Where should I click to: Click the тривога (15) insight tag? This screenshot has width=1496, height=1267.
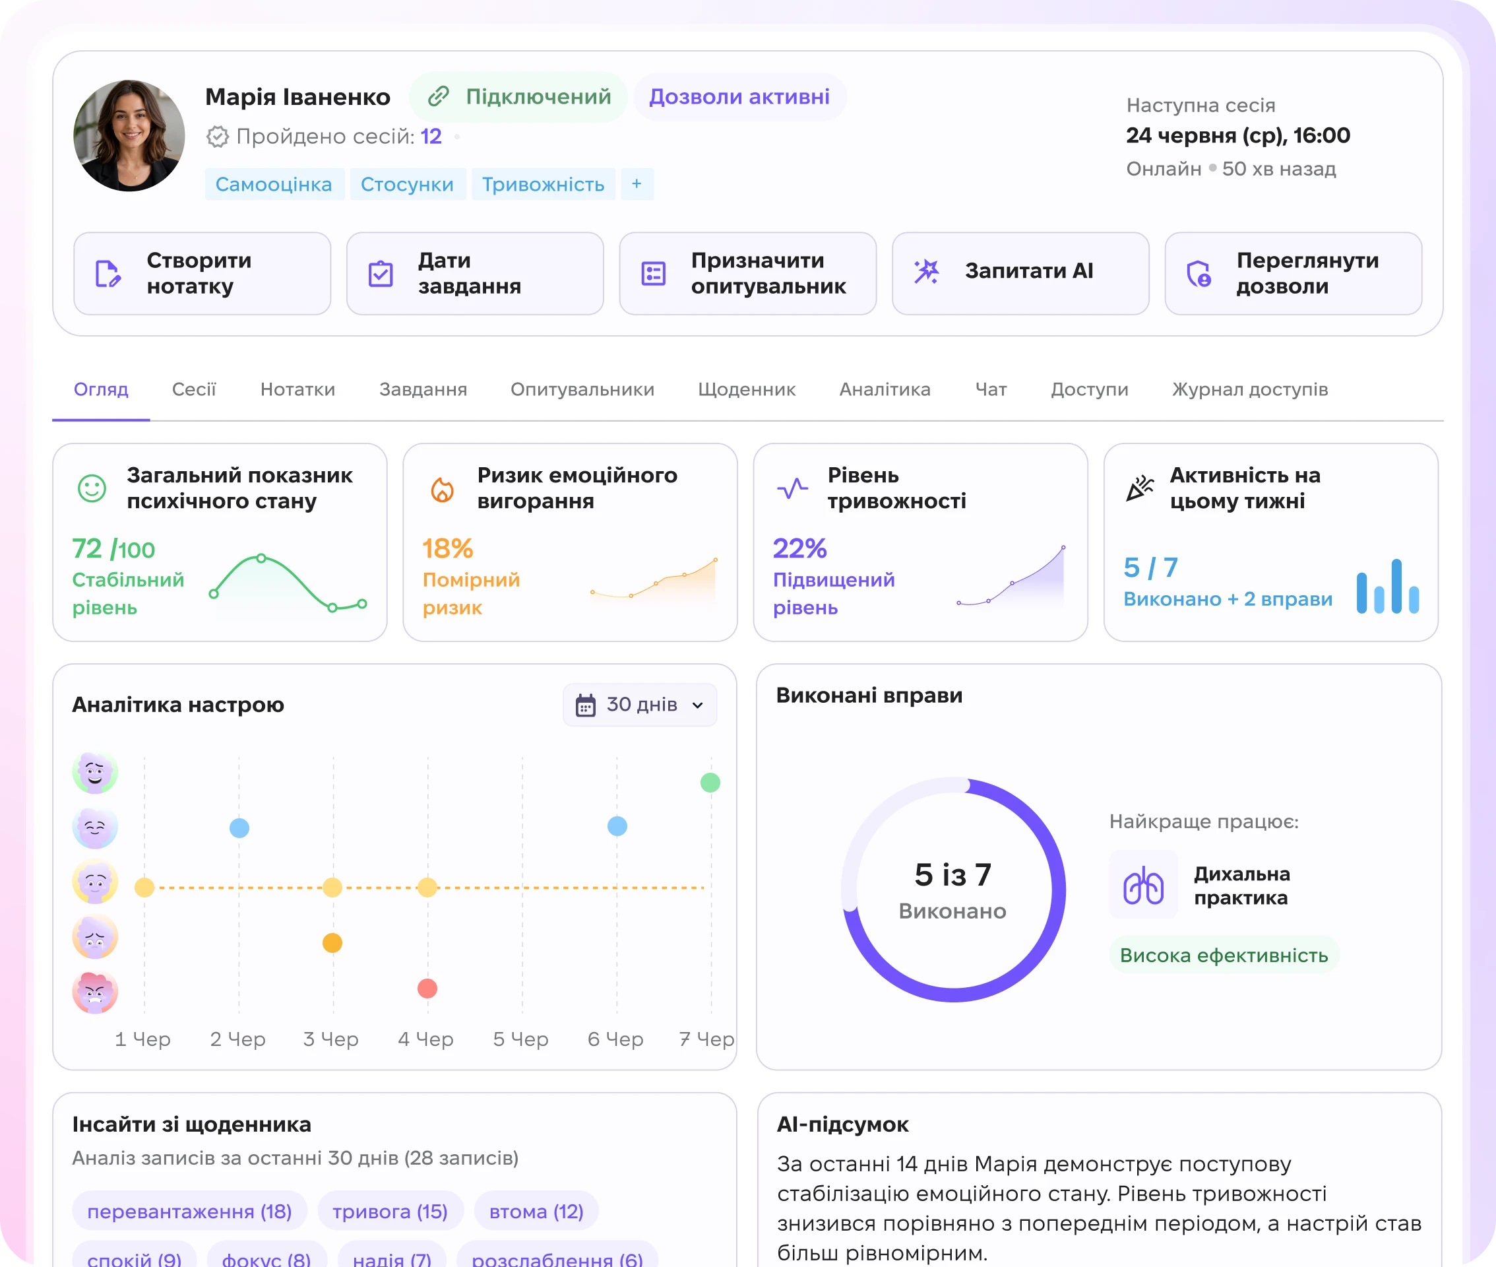(x=390, y=1212)
